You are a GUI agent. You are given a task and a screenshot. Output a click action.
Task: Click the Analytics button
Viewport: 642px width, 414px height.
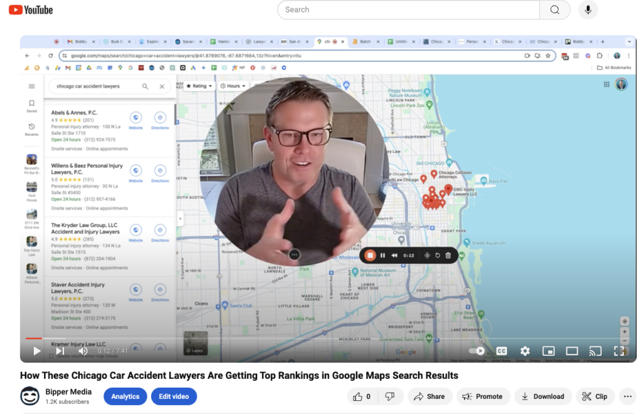click(125, 396)
